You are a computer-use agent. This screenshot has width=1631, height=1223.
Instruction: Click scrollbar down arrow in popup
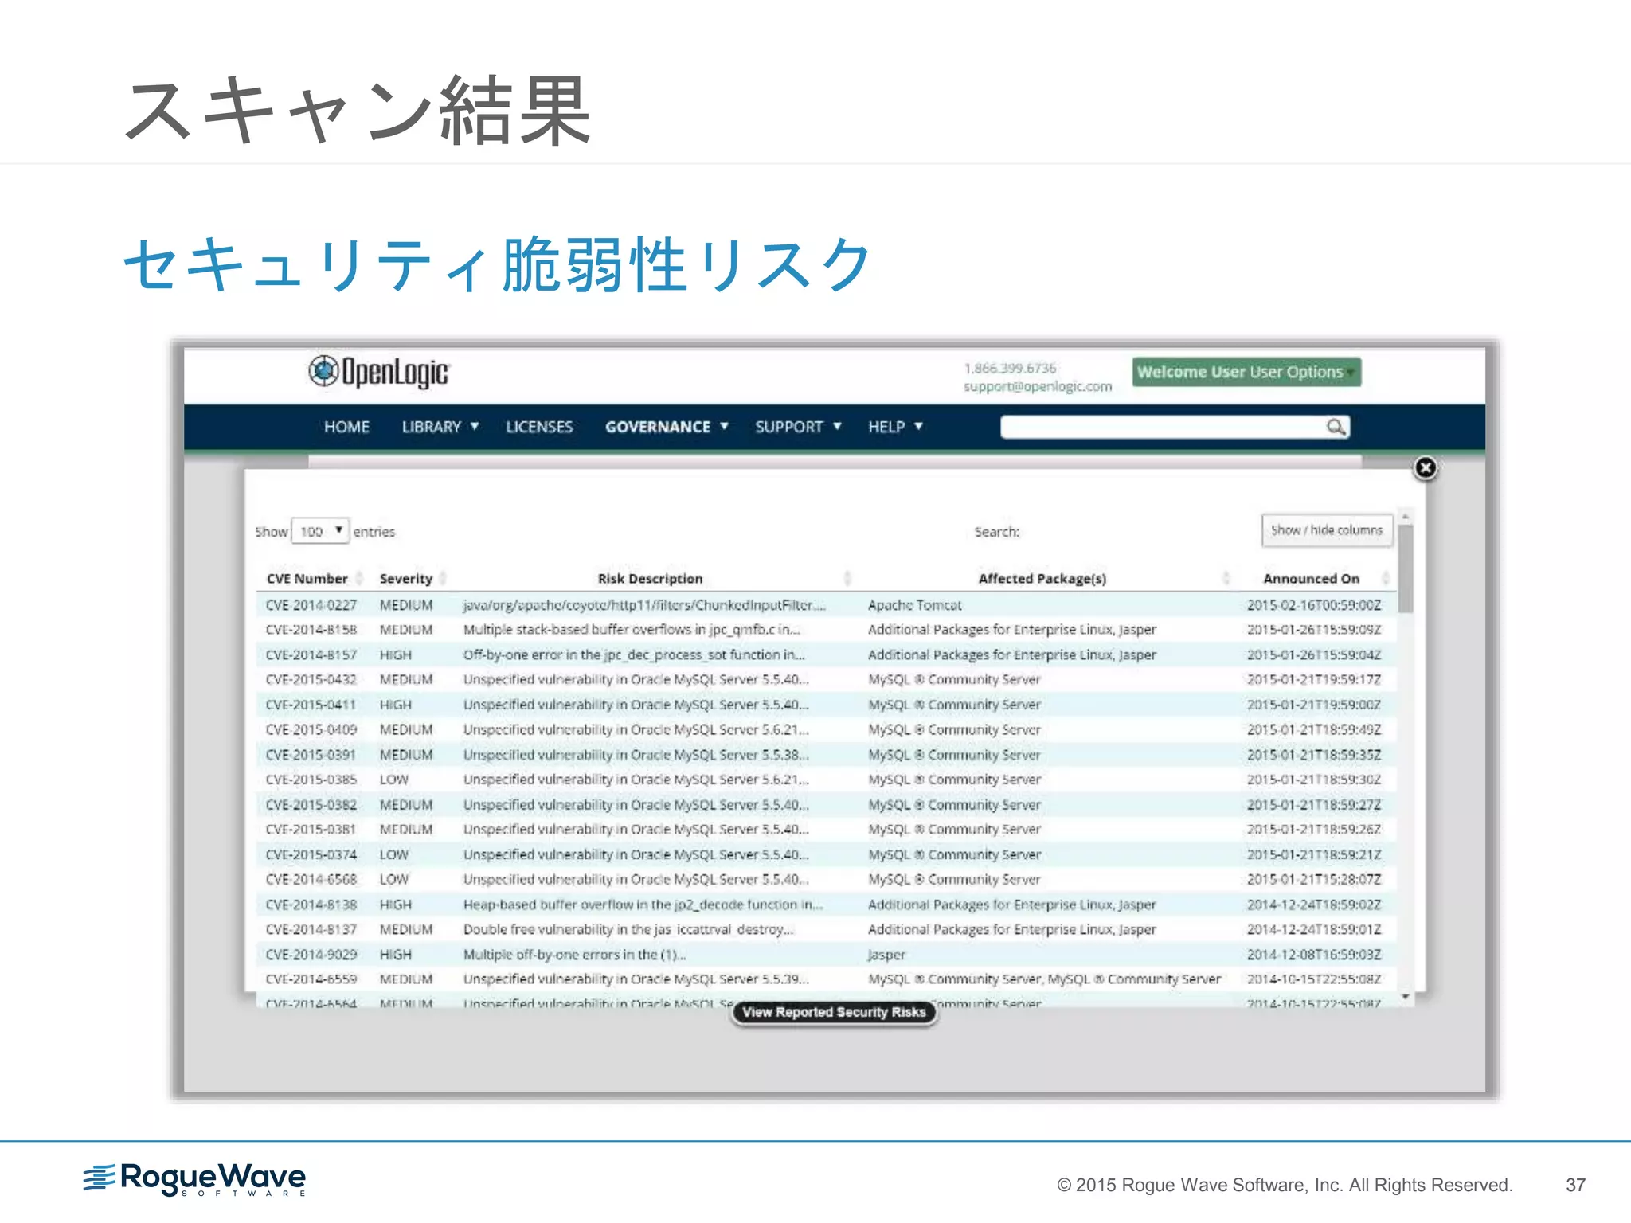[x=1406, y=997]
